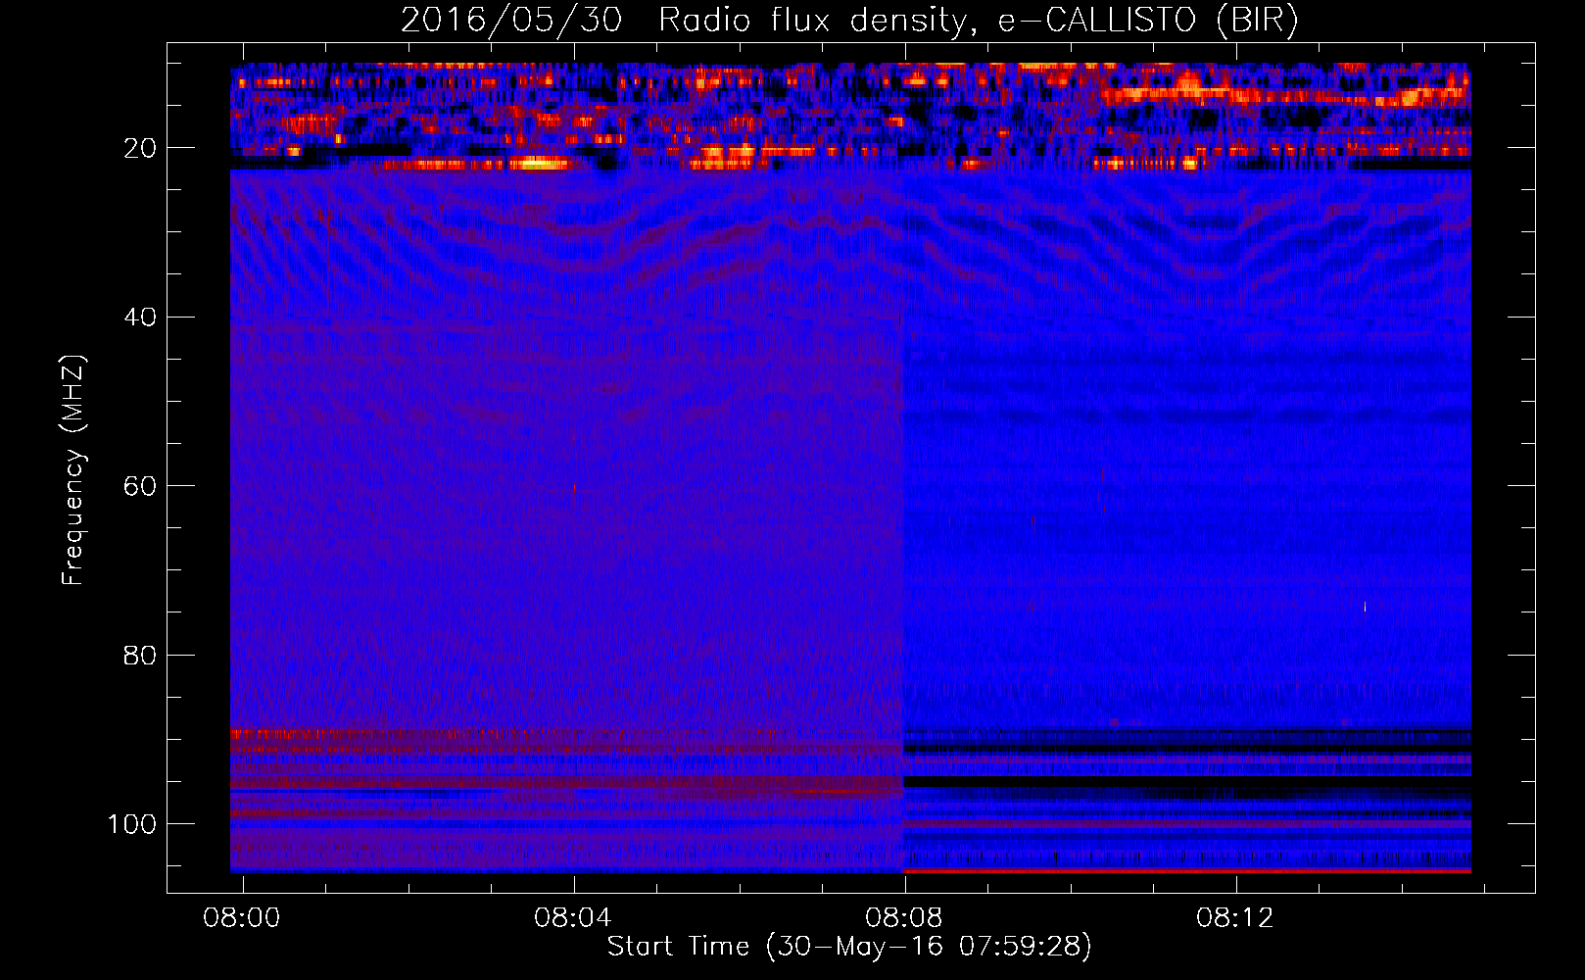Image resolution: width=1585 pixels, height=980 pixels.
Task: Click the "20" frequency tick label
Action: point(140,148)
